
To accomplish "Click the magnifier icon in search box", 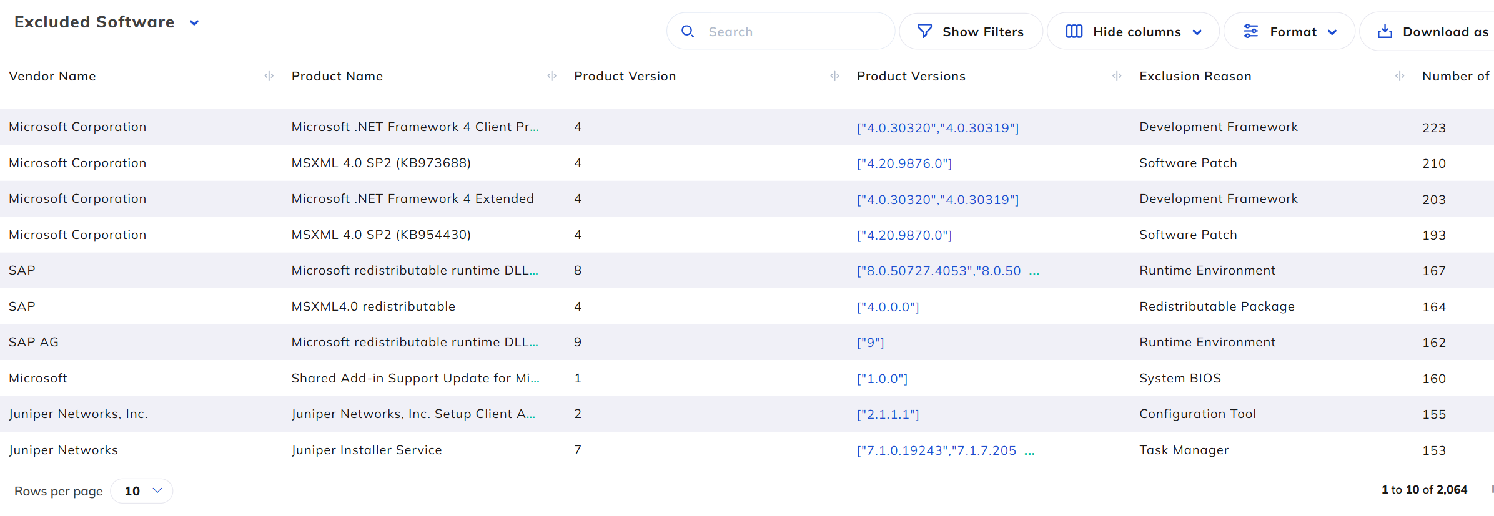I will 688,31.
